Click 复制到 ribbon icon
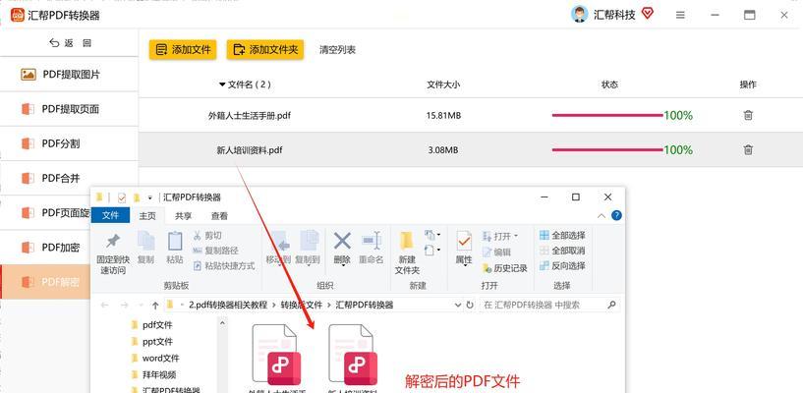803x393 pixels. (309, 241)
